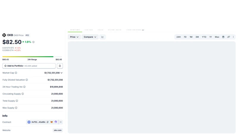This screenshot has height=134, width=238.
Task: Show Circulating Supply info icon
Action: coord(23,94)
